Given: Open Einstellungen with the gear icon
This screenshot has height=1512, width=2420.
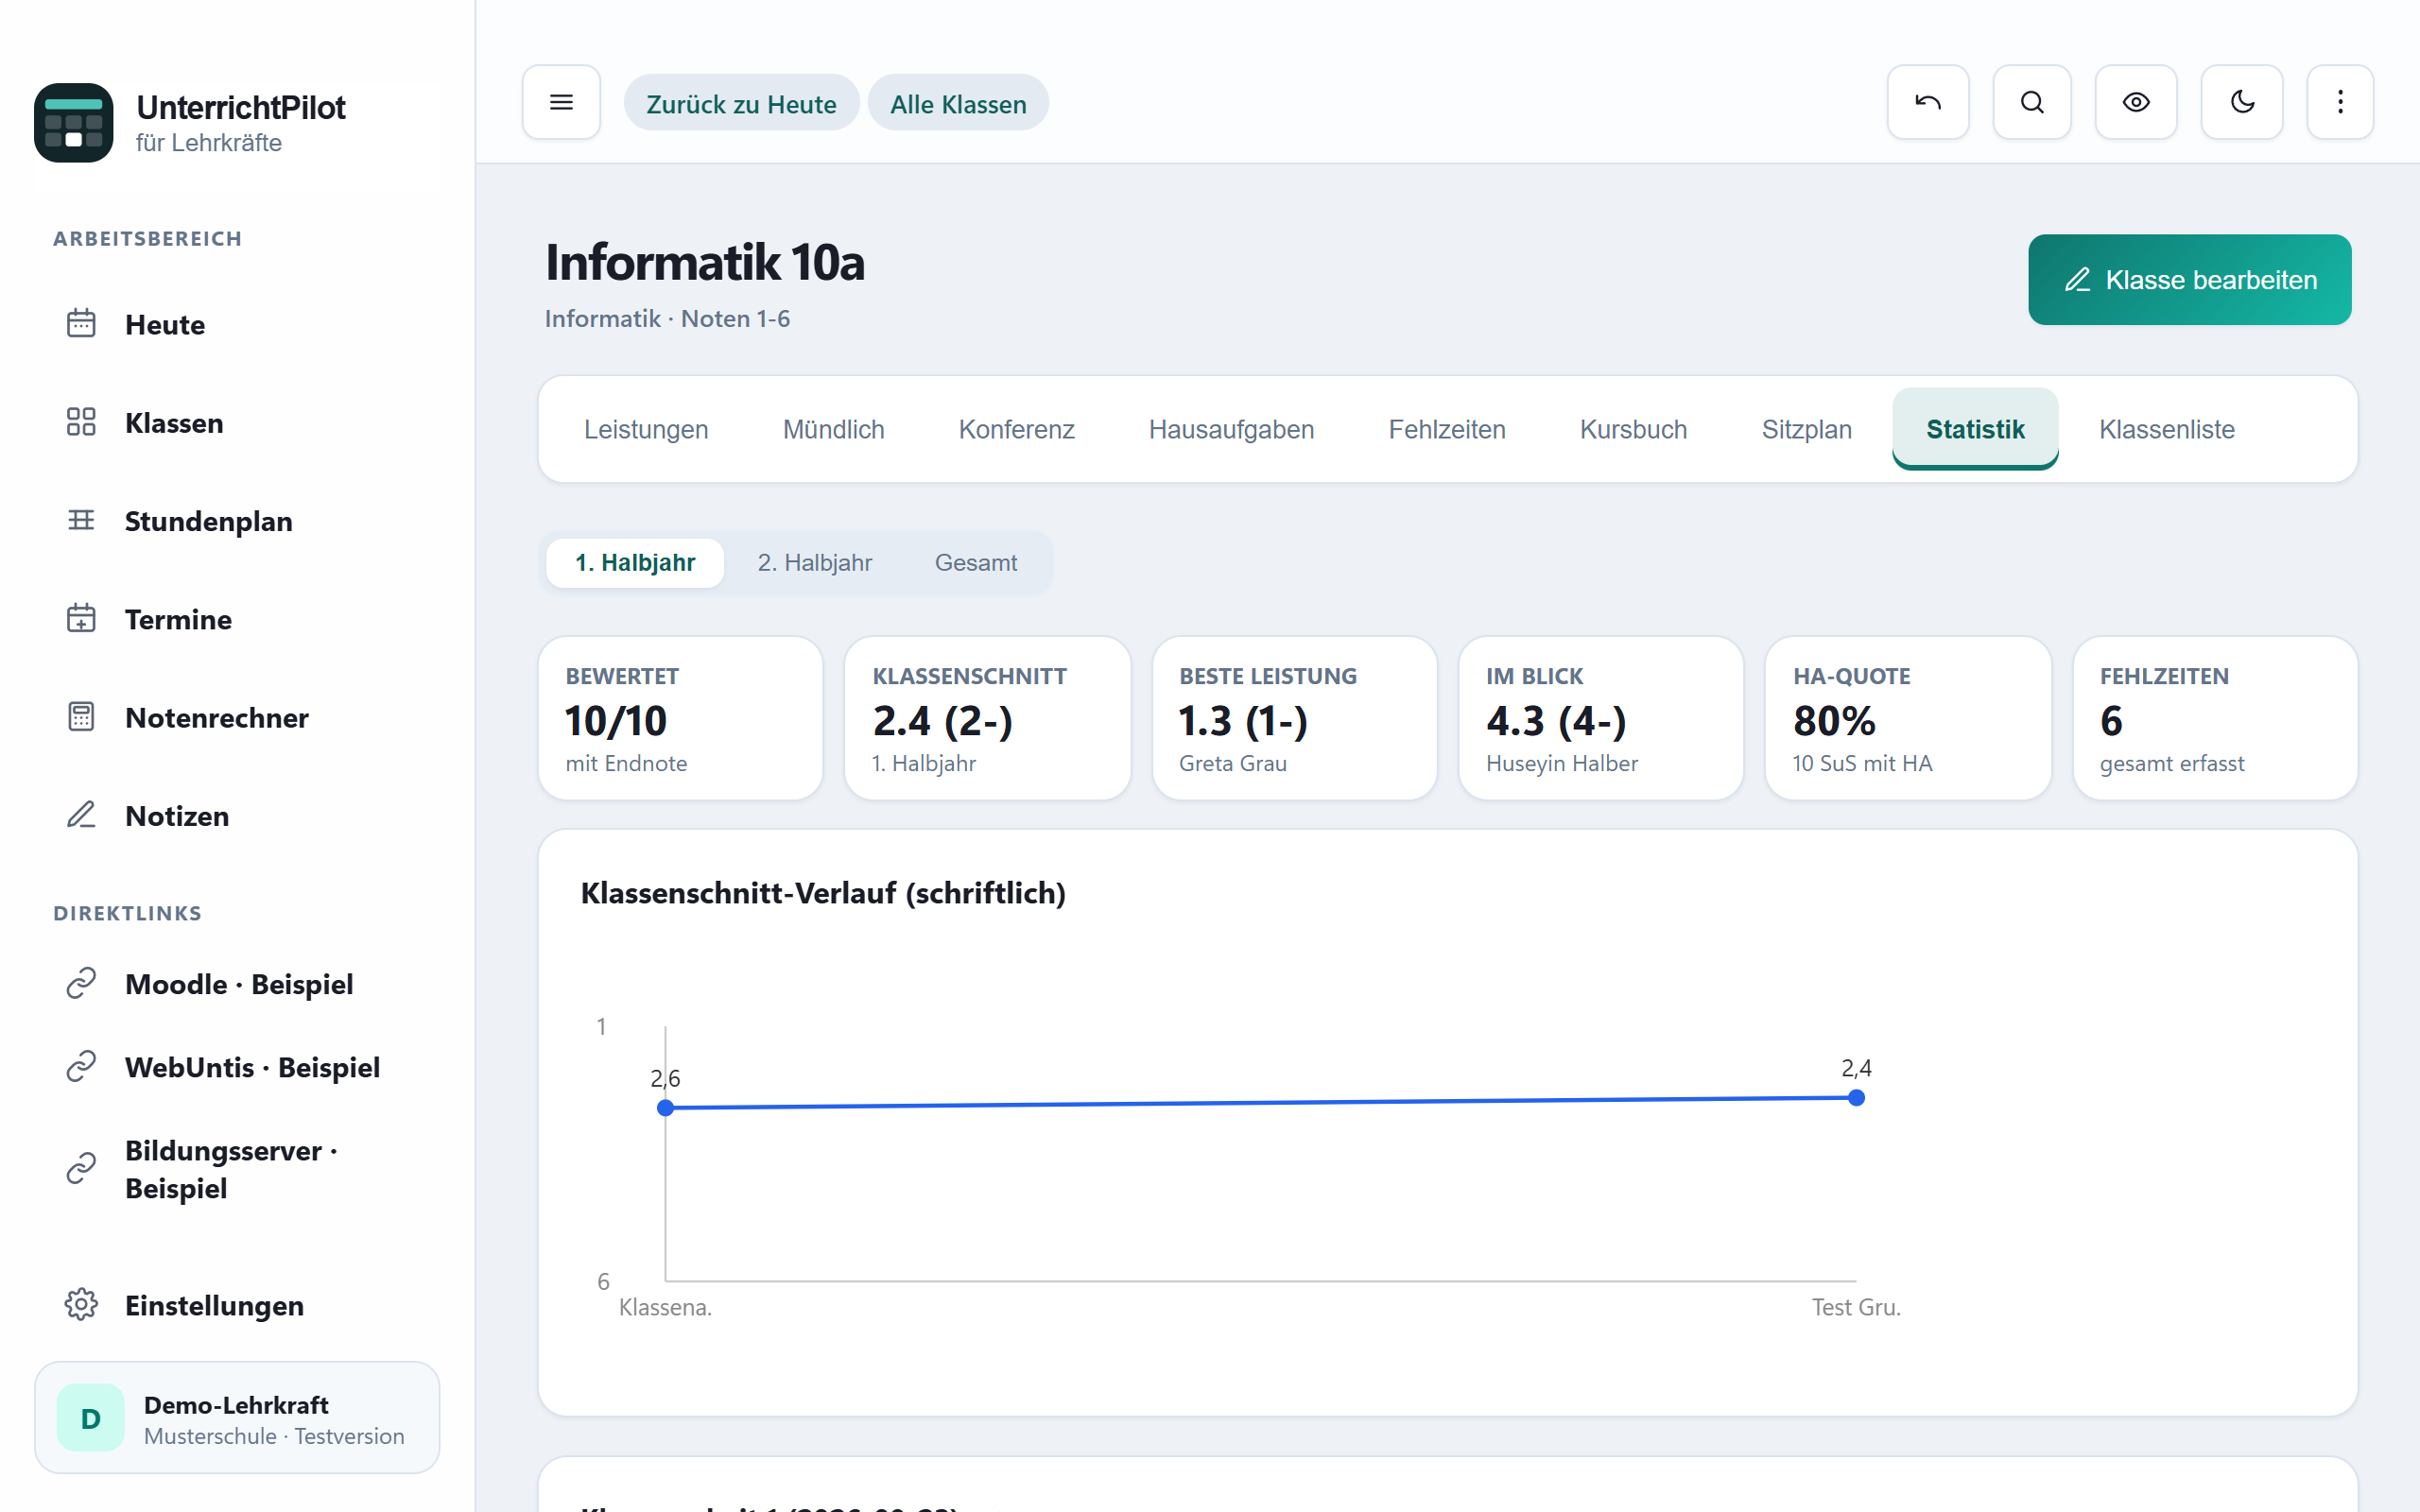Looking at the screenshot, I should pos(237,1305).
